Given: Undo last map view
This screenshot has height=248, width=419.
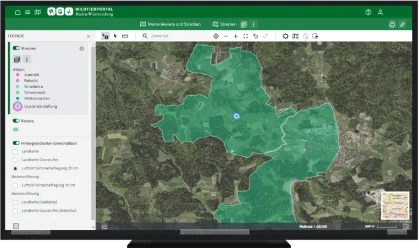Looking at the screenshot, I should point(256,36).
